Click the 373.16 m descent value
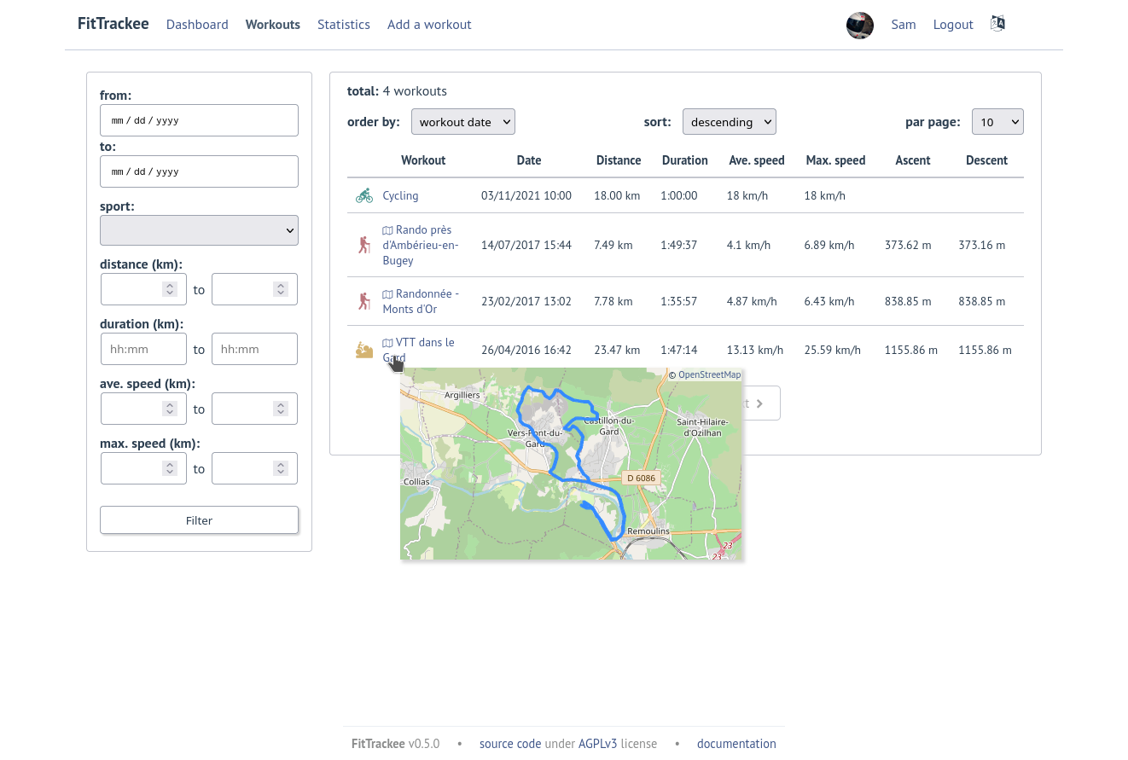 coord(982,245)
